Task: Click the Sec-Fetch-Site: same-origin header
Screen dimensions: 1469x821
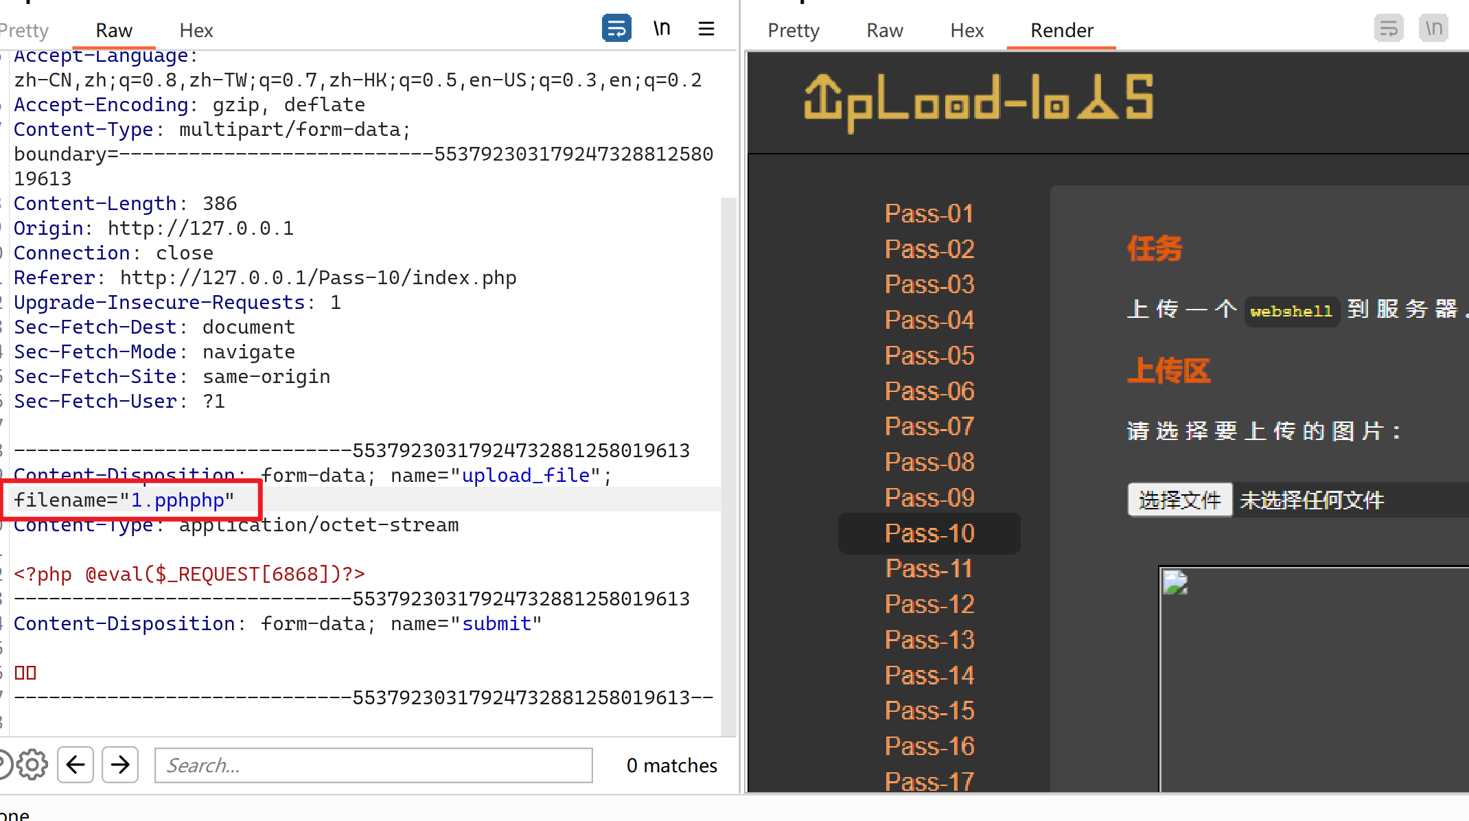Action: point(172,376)
